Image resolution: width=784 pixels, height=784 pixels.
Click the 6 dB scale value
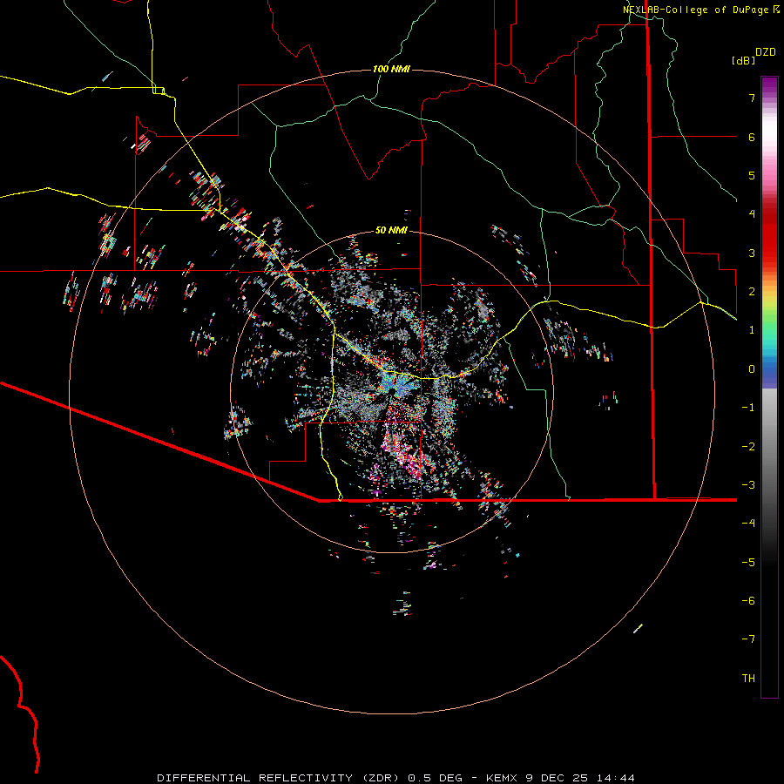[x=752, y=137]
